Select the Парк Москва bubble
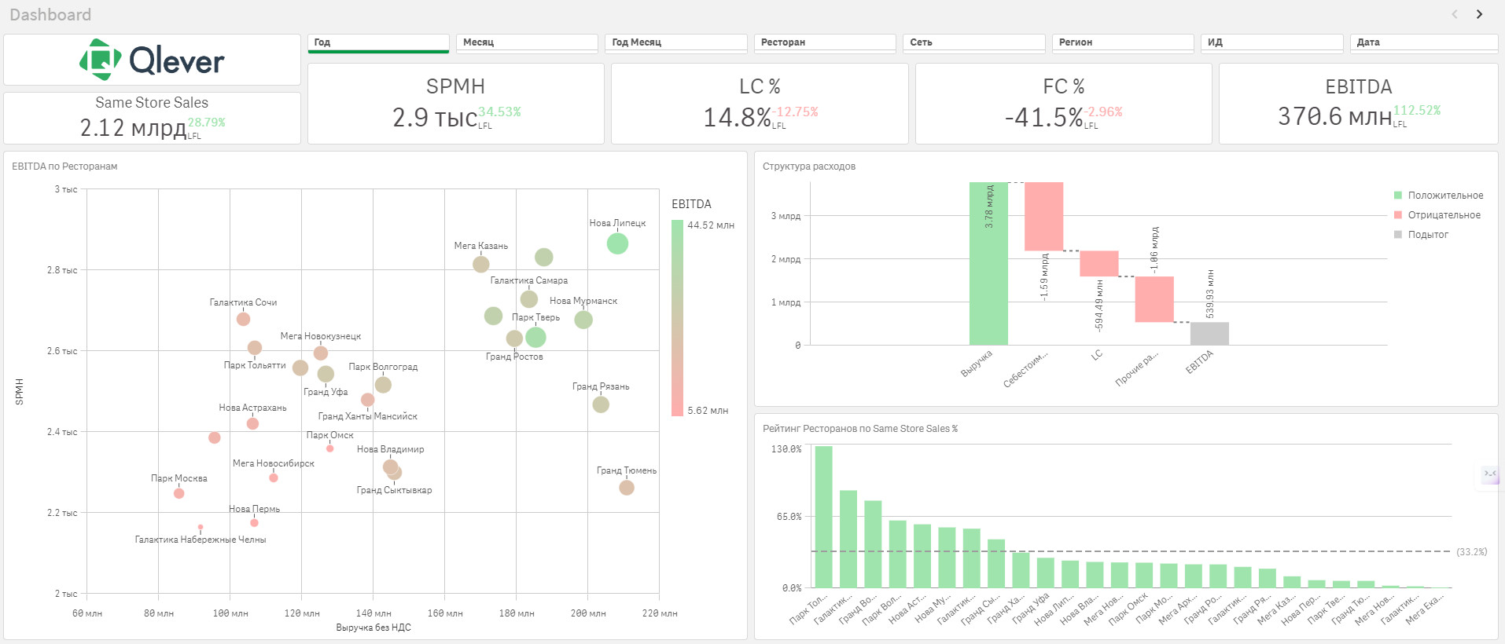Viewport: 1505px width, 644px height. pos(178,493)
